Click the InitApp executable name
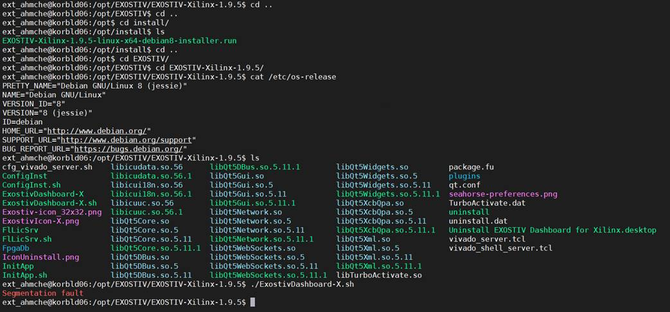Image resolution: width=670 pixels, height=312 pixels. point(18,266)
